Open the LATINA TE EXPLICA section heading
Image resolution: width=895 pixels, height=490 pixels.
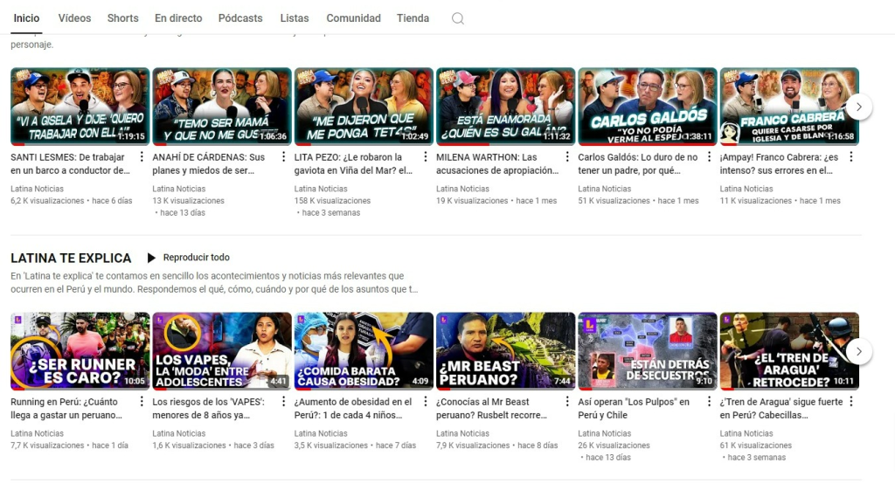point(71,258)
